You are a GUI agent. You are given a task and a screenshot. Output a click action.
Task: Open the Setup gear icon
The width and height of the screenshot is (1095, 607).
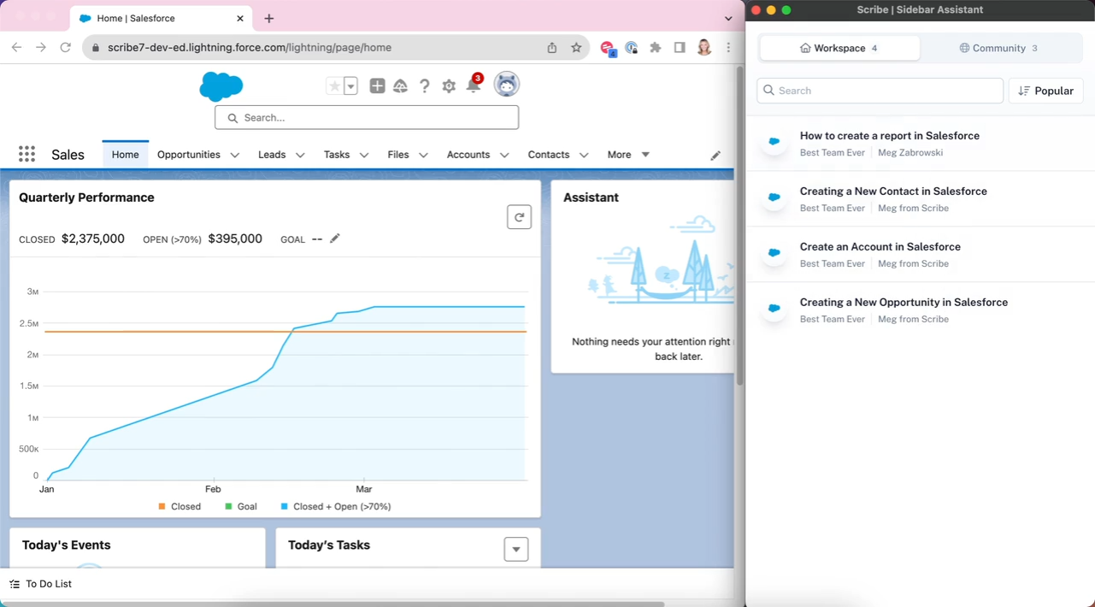tap(449, 85)
